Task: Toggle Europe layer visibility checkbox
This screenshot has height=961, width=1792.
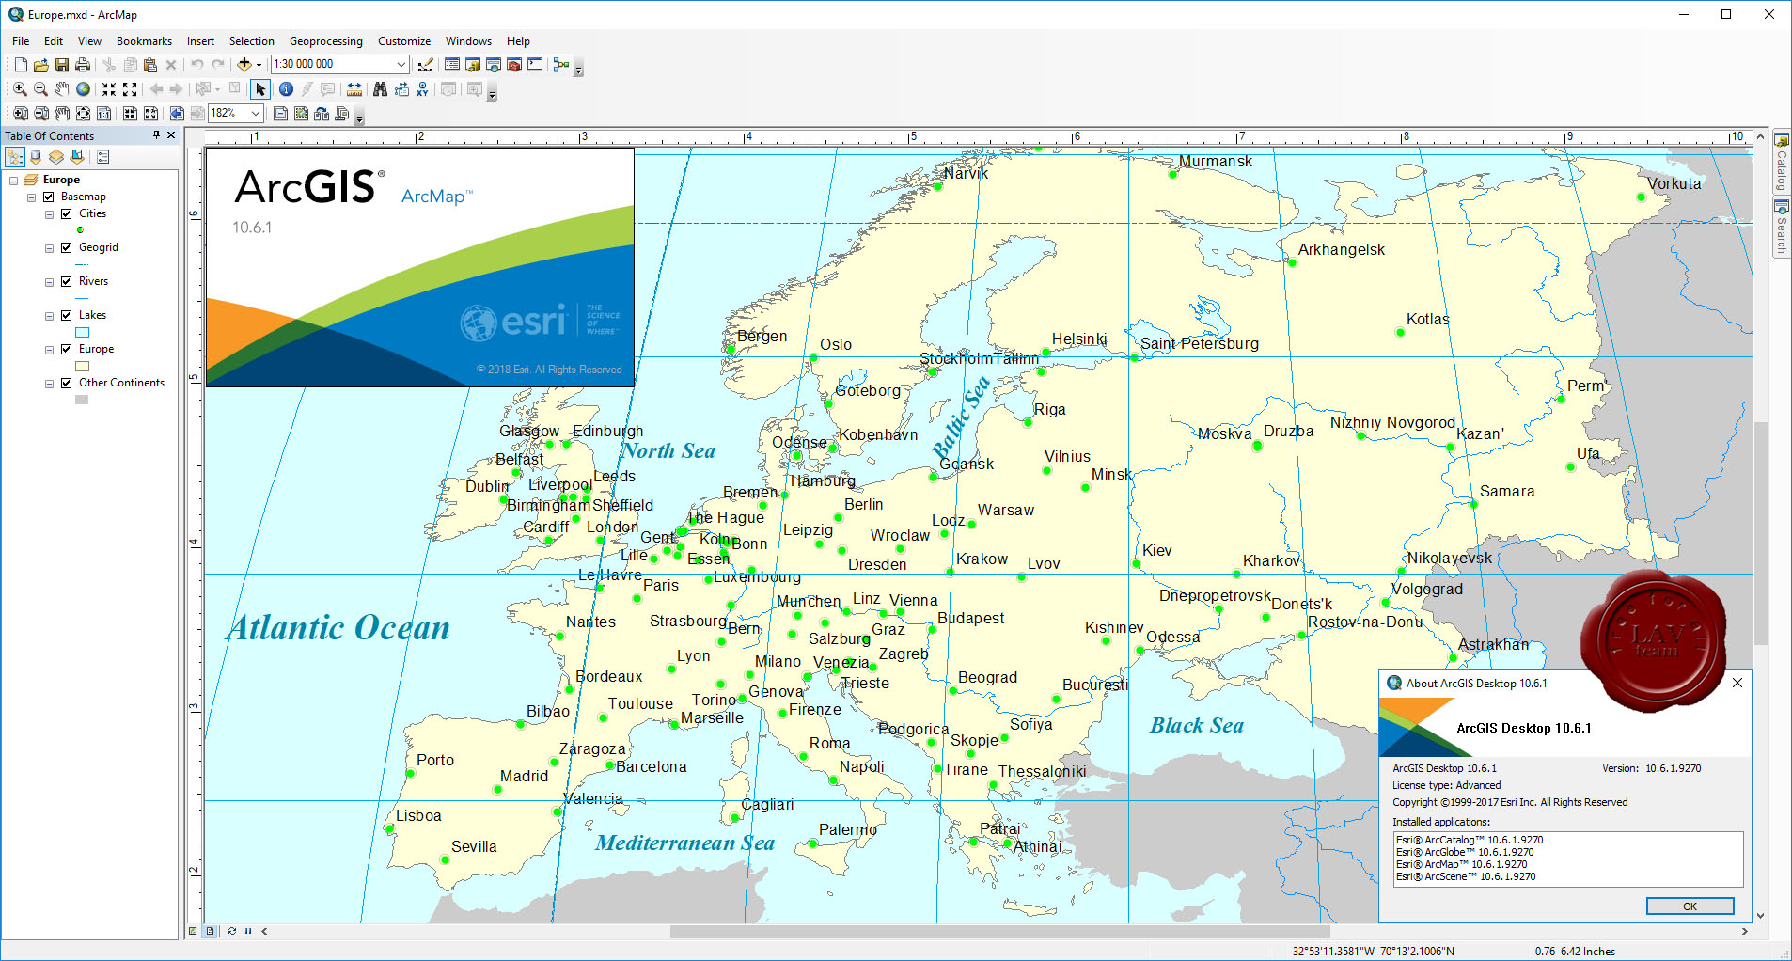Action: tap(66, 349)
